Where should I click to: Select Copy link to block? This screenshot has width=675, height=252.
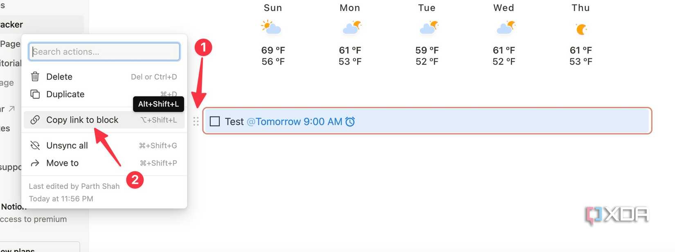coord(82,120)
